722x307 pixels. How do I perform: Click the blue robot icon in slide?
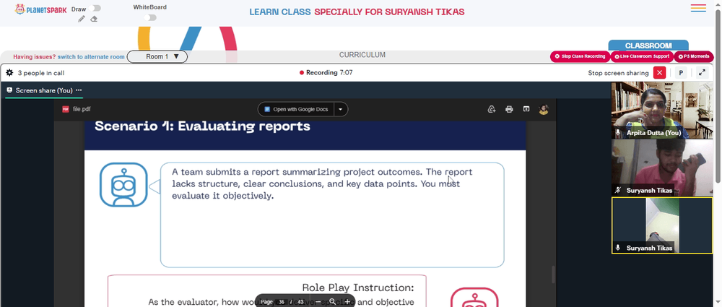coord(123,184)
